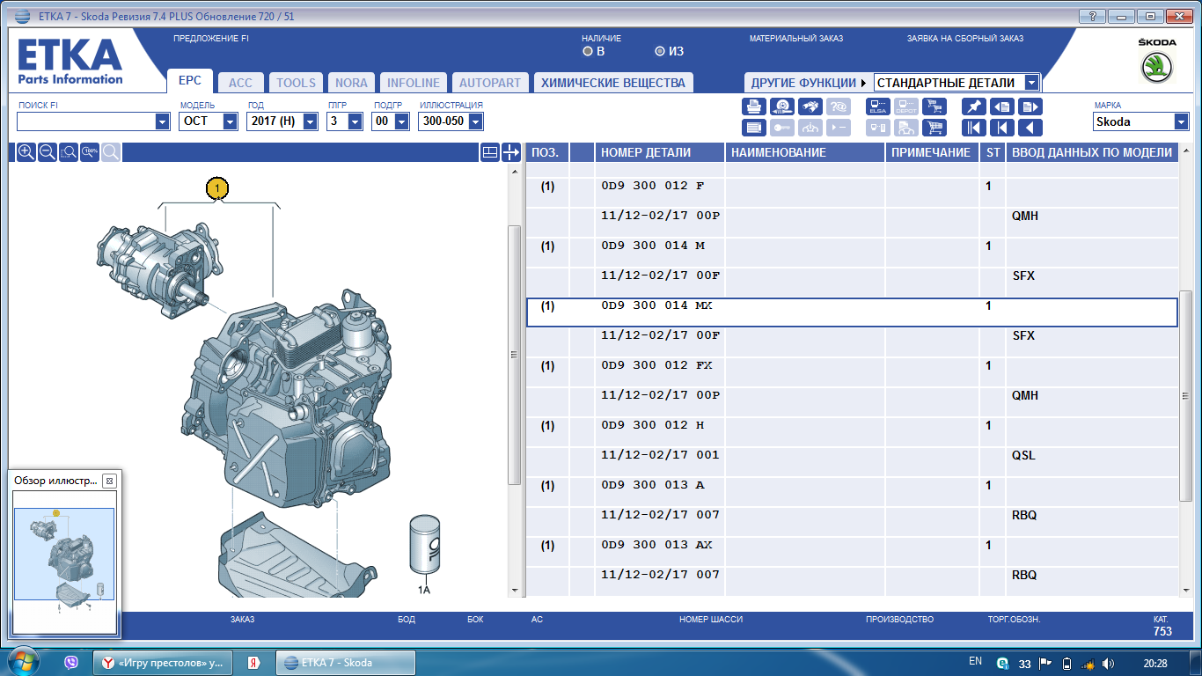Zoom in on the illustration
1202x676 pixels.
click(x=26, y=152)
